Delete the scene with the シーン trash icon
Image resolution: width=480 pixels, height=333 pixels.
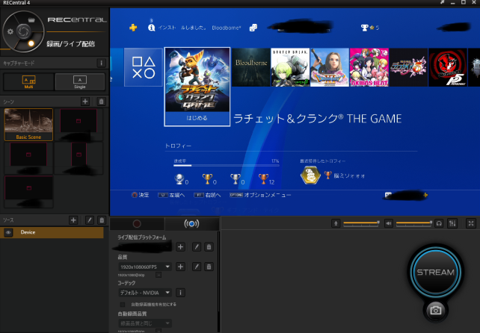coord(102,102)
